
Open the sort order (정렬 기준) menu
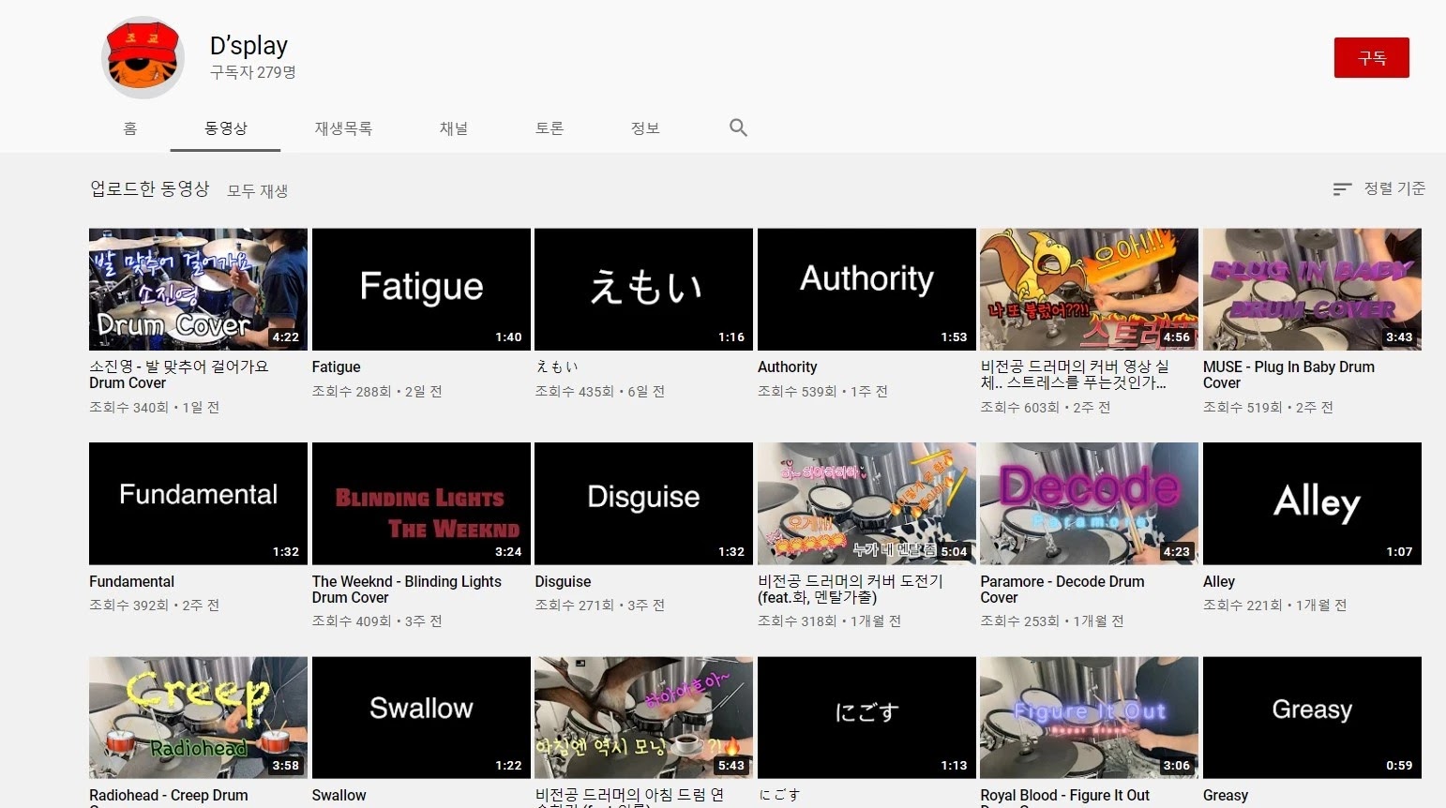pyautogui.click(x=1378, y=188)
